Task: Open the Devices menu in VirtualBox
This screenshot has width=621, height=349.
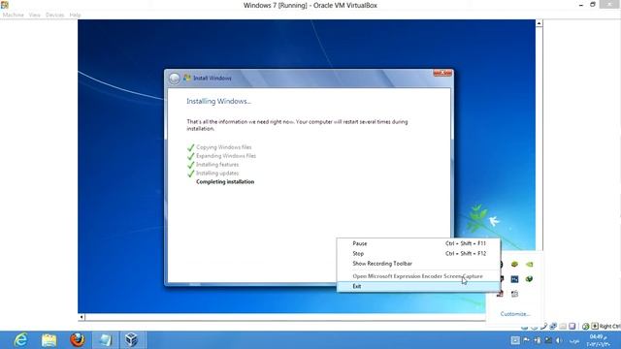Action: click(x=54, y=16)
